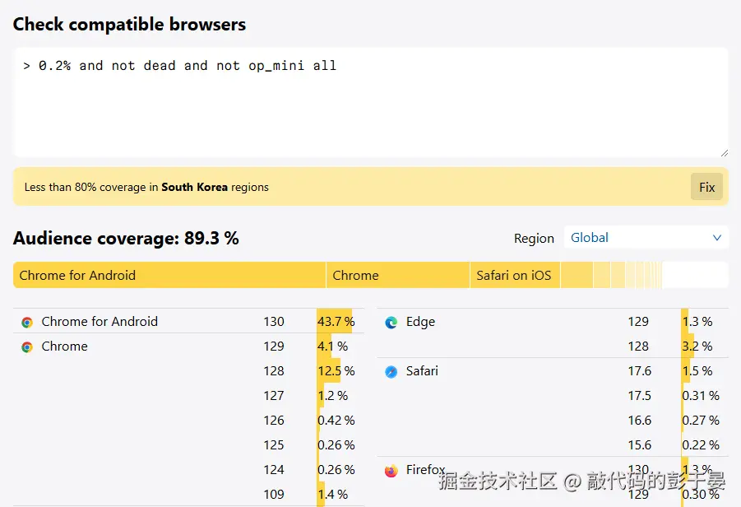Image resolution: width=741 pixels, height=507 pixels.
Task: Click the 'Safari' browser name
Action: (422, 371)
